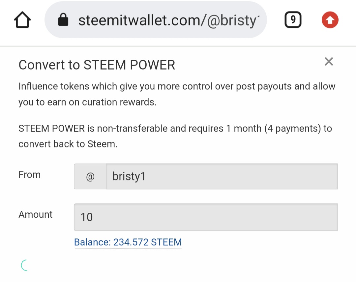Click the From field containing bristy1
The width and height of the screenshot is (356, 282).
222,176
